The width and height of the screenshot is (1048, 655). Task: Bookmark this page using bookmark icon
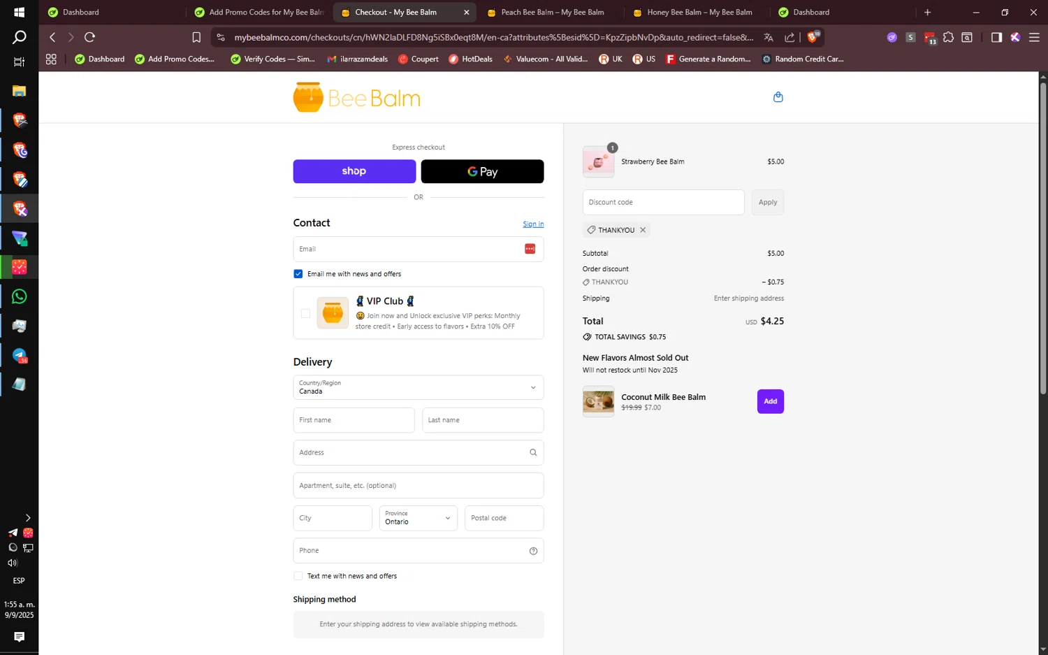coord(196,37)
